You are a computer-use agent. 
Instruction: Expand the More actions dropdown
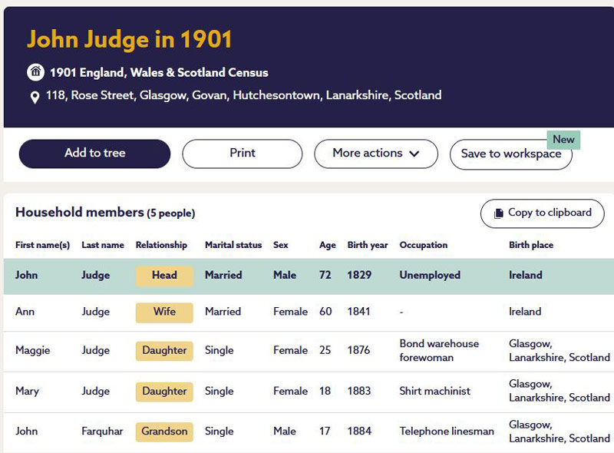coord(375,154)
